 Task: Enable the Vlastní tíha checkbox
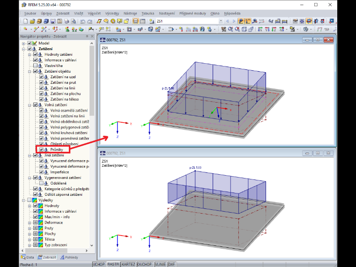pos(36,66)
